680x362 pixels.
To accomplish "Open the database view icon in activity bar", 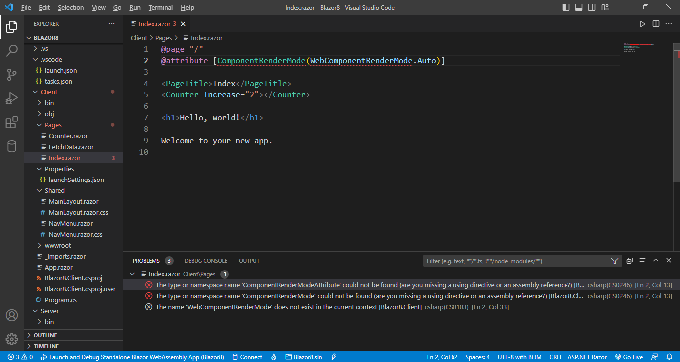I will pyautogui.click(x=12, y=146).
